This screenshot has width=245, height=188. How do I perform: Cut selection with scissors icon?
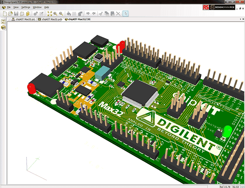[101, 14]
